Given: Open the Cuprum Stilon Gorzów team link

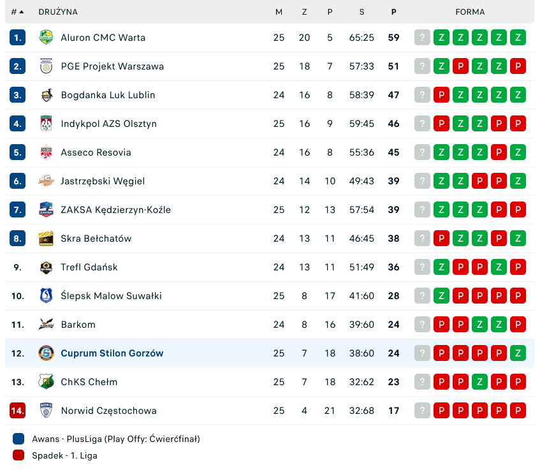Looking at the screenshot, I should pos(112,353).
